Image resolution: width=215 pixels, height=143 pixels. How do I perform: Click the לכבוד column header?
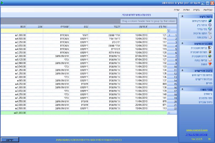click(x=105, y=26)
